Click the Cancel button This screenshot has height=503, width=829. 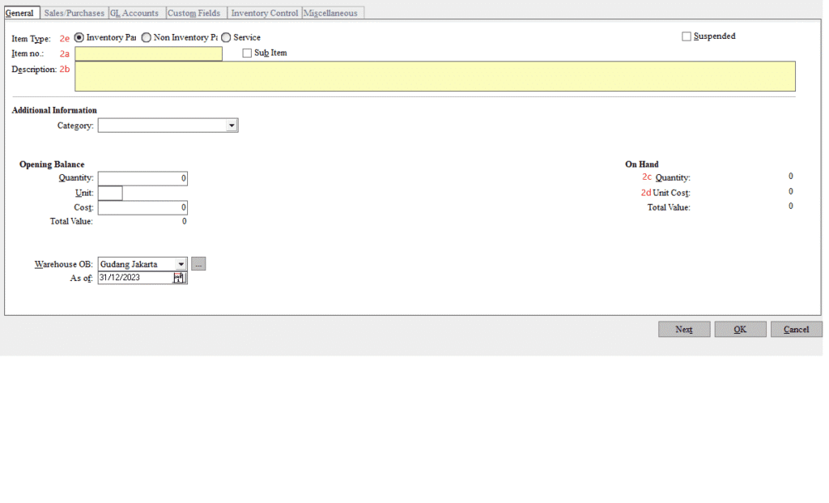click(796, 330)
